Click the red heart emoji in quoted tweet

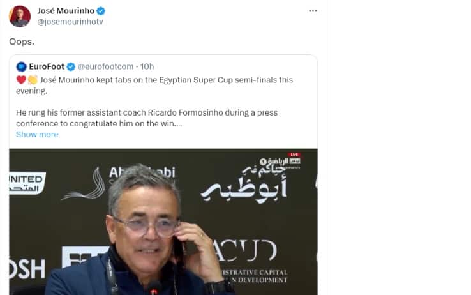(x=21, y=80)
